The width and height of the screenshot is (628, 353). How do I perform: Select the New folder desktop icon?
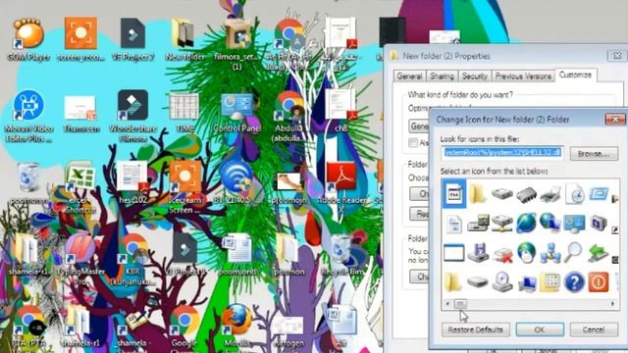(184, 39)
